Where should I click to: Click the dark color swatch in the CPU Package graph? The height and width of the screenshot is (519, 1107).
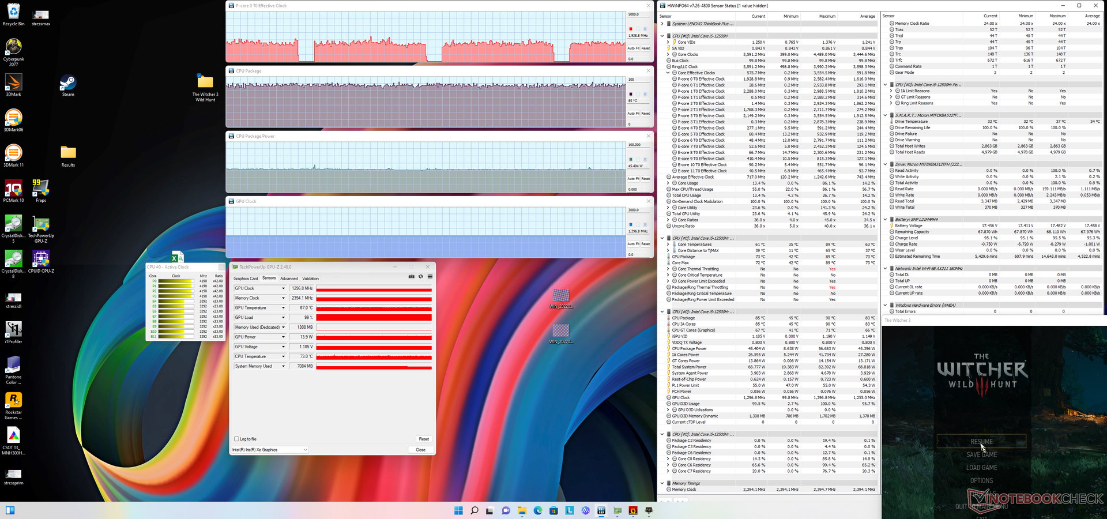pyautogui.click(x=631, y=93)
